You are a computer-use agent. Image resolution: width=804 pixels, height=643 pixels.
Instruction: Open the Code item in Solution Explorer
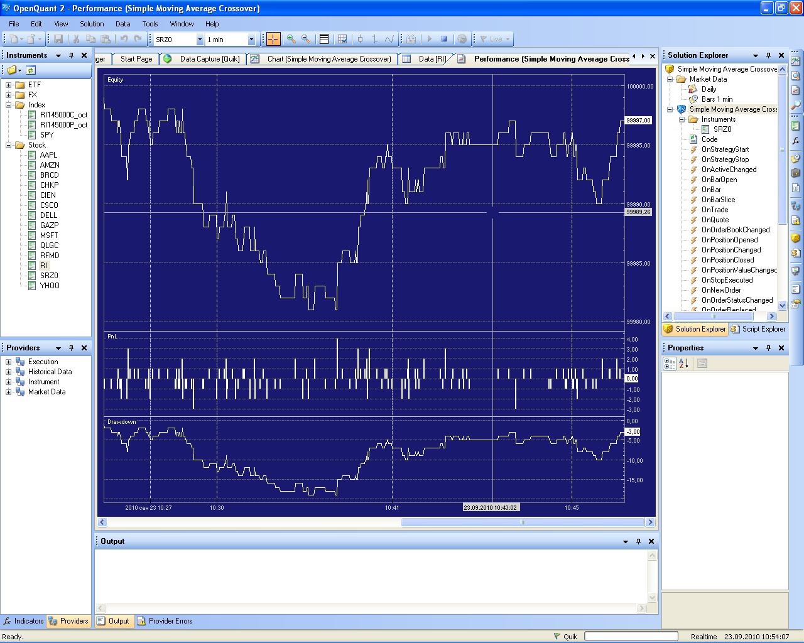[709, 139]
